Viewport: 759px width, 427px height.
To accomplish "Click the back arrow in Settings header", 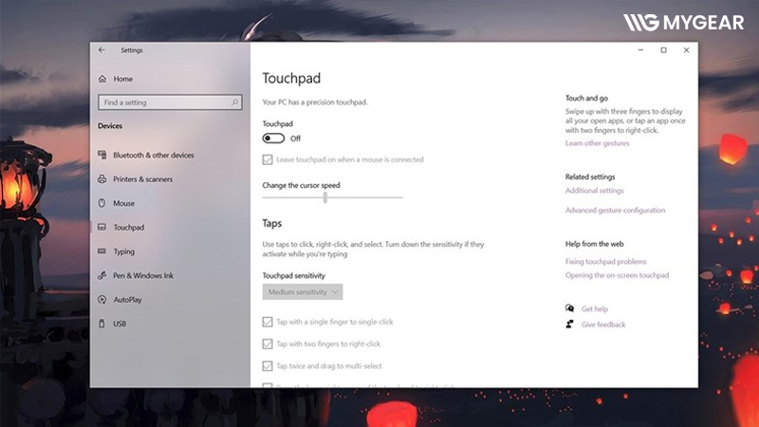I will click(102, 50).
